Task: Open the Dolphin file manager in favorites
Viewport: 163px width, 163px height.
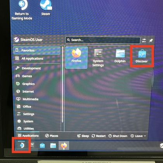Action: tap(120, 56)
